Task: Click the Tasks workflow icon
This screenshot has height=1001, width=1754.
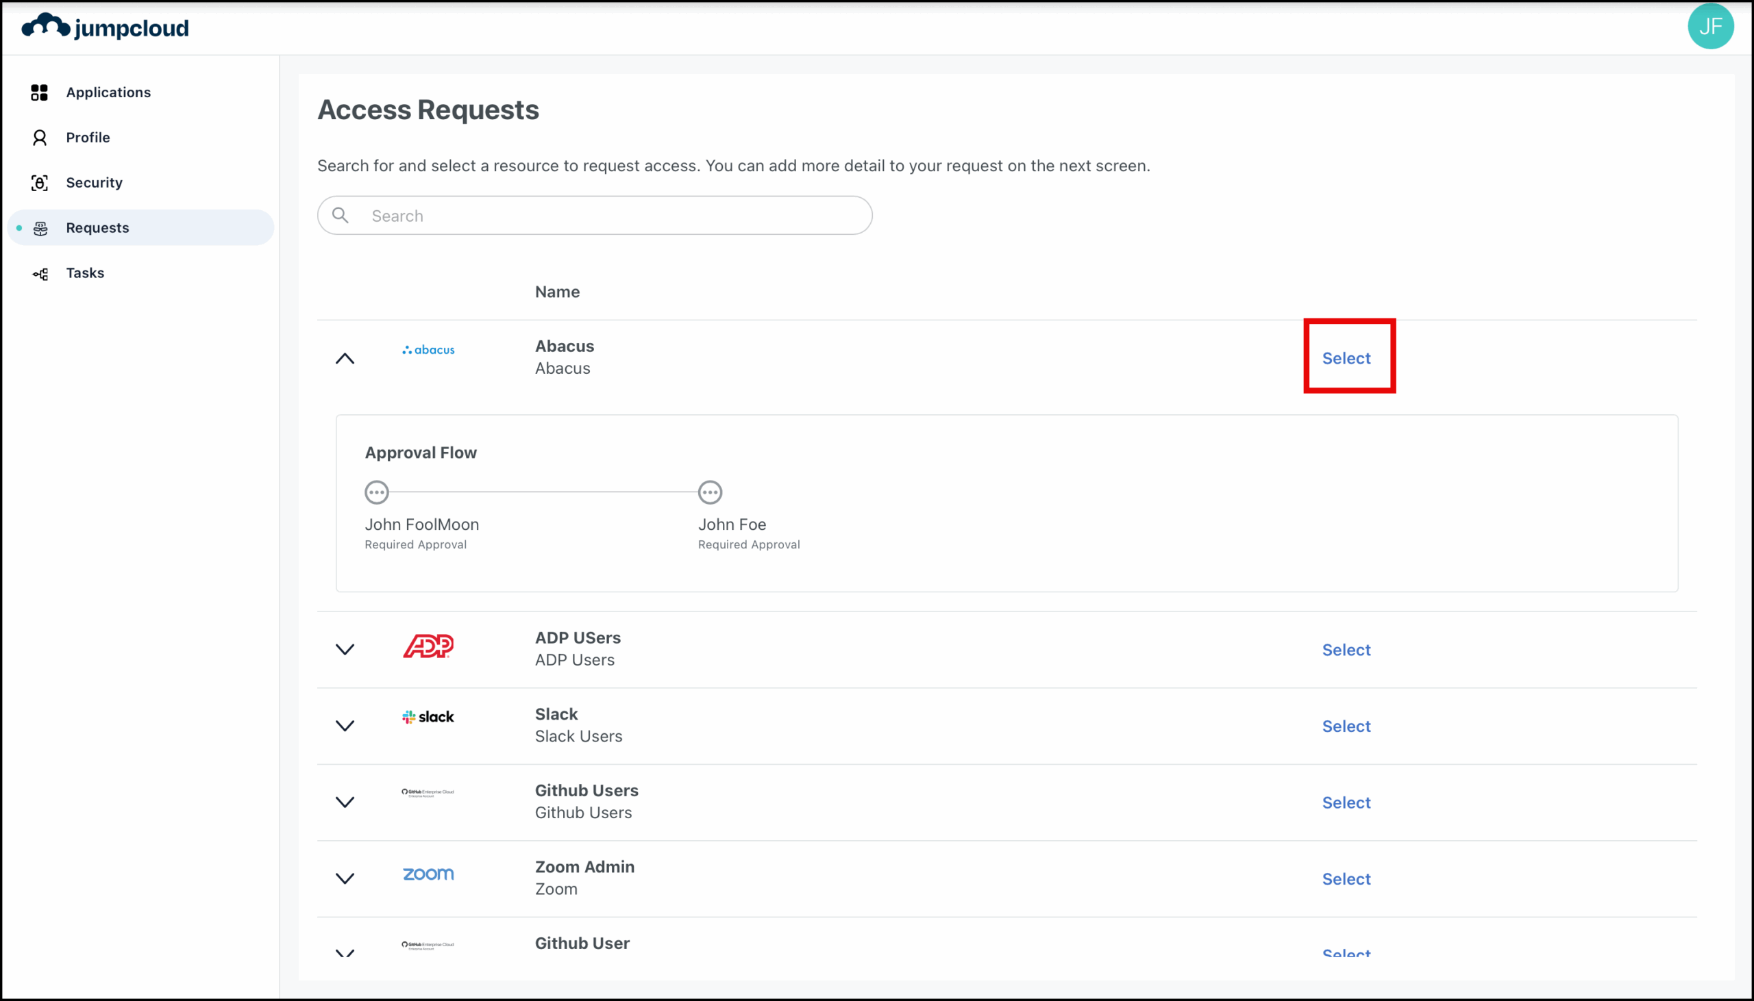Action: [40, 274]
